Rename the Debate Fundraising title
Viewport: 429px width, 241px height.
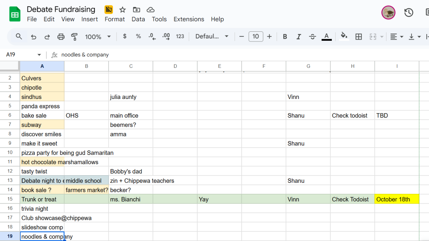tap(61, 9)
